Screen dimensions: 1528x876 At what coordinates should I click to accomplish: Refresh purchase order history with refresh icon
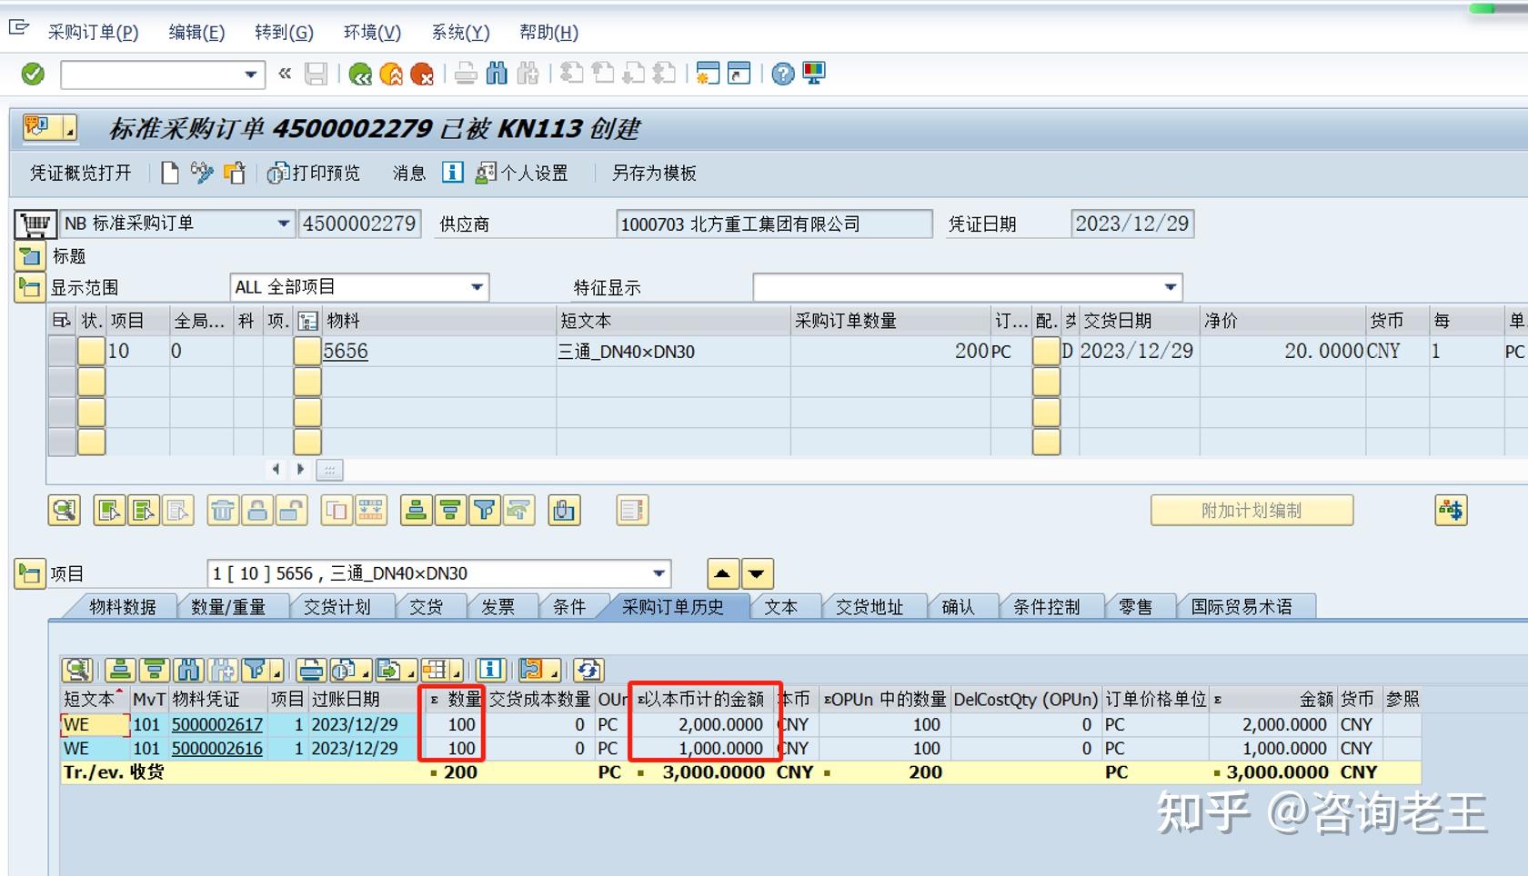(588, 670)
